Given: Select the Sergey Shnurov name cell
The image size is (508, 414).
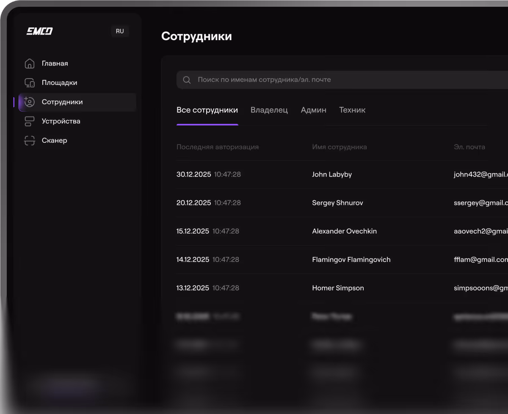Looking at the screenshot, I should click(337, 203).
